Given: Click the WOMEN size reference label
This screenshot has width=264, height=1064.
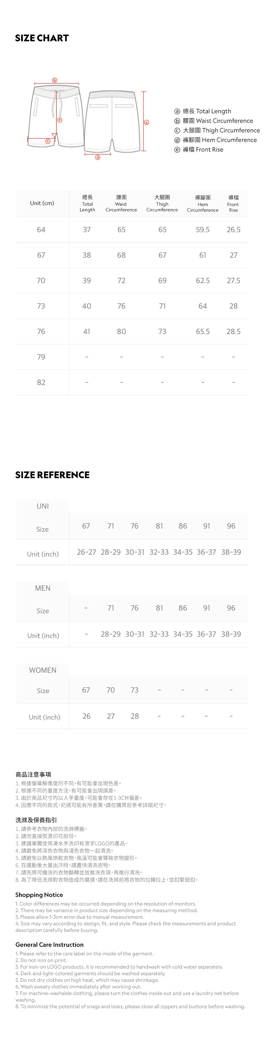Looking at the screenshot, I should (43, 670).
